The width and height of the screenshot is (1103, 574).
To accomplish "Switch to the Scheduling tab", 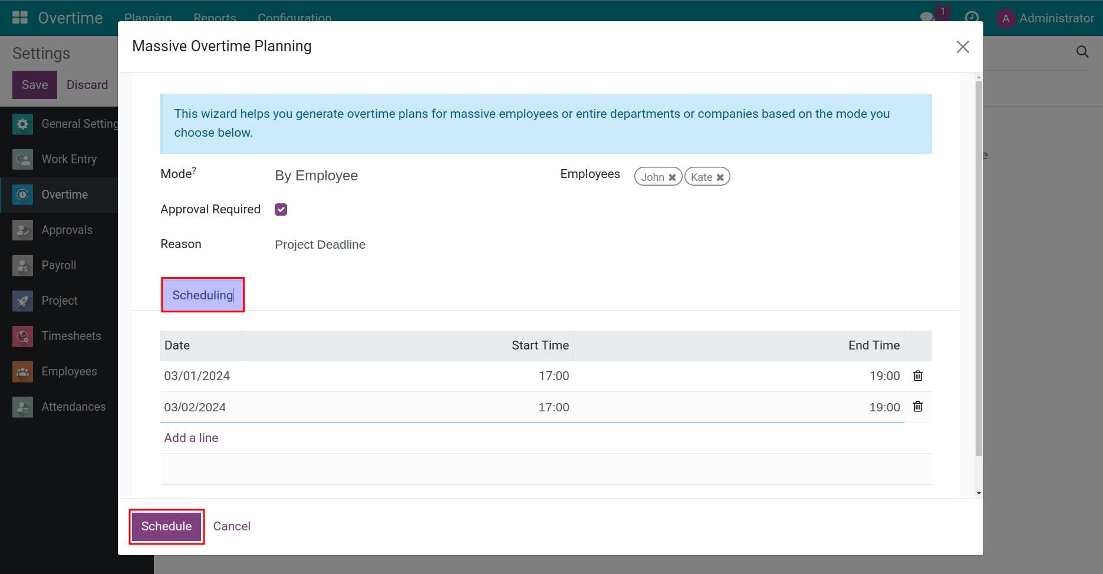I will 202,295.
